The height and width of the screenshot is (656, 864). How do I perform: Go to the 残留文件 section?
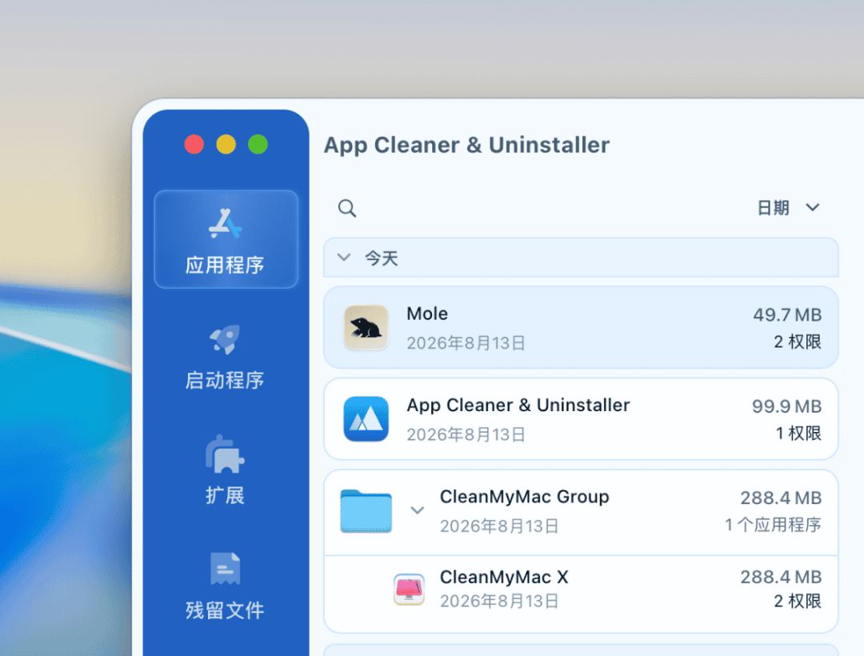(225, 586)
